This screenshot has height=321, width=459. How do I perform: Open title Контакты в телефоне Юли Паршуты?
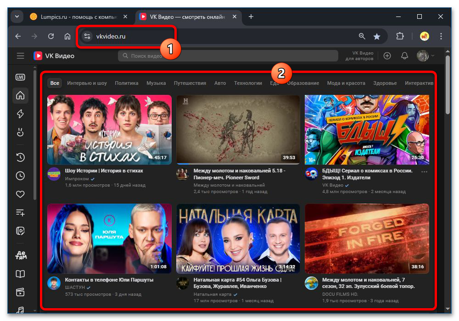[109, 280]
